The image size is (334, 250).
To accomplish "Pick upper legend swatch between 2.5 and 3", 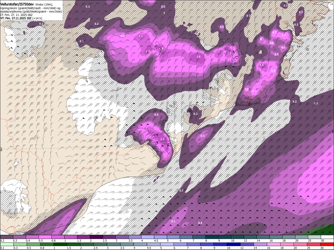I will coord(109,237).
